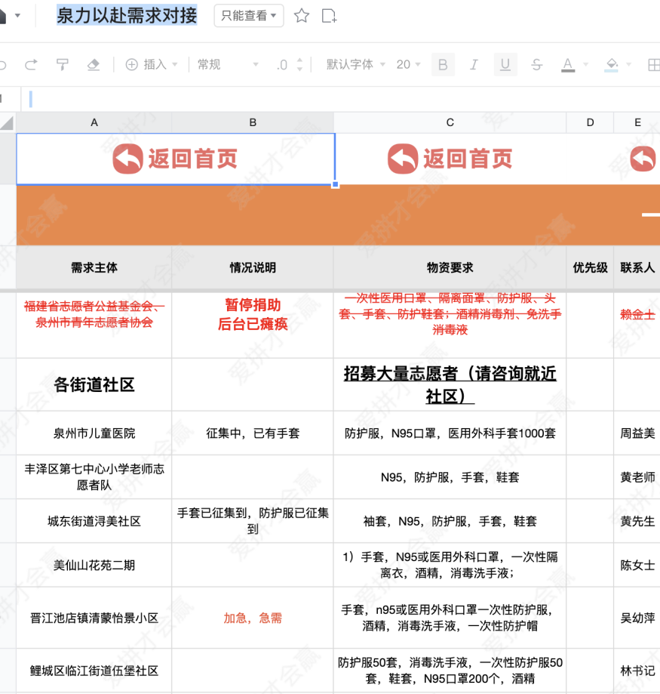Open the 默认字体 font dropdown
The width and height of the screenshot is (660, 694).
pyautogui.click(x=355, y=65)
